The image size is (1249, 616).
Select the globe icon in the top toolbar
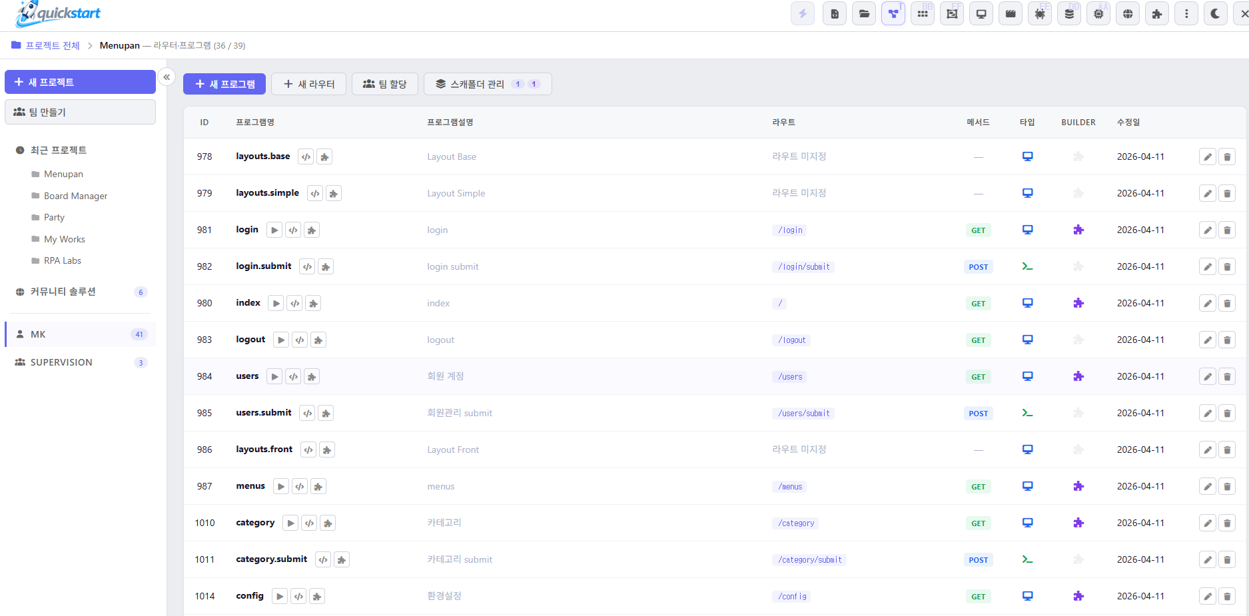[1128, 13]
